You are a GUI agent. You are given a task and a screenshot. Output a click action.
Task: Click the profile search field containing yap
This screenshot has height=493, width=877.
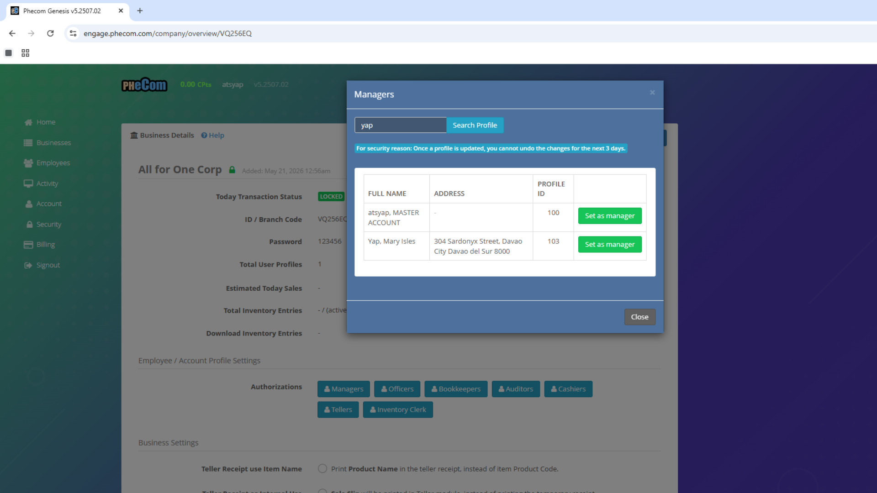point(400,125)
